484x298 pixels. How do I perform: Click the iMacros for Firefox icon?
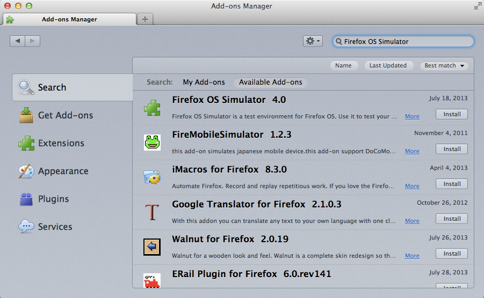152,177
